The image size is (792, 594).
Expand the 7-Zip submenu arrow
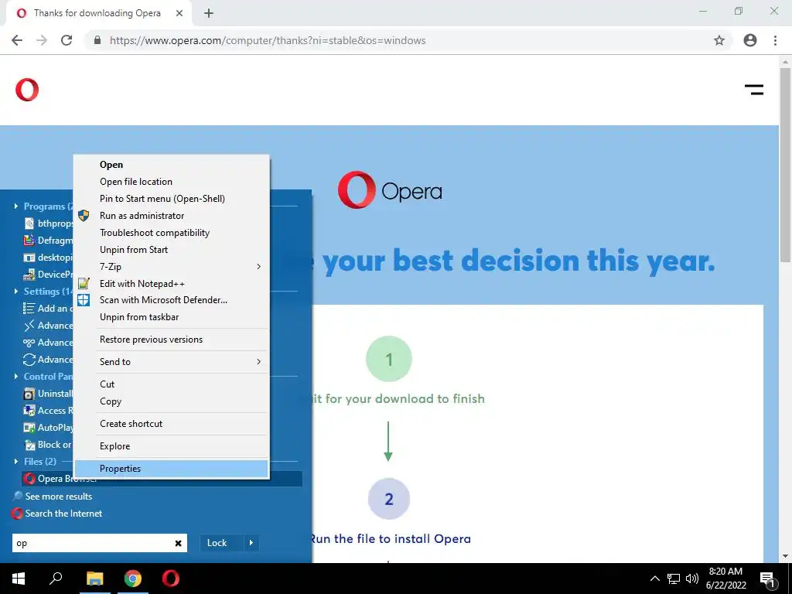(258, 266)
